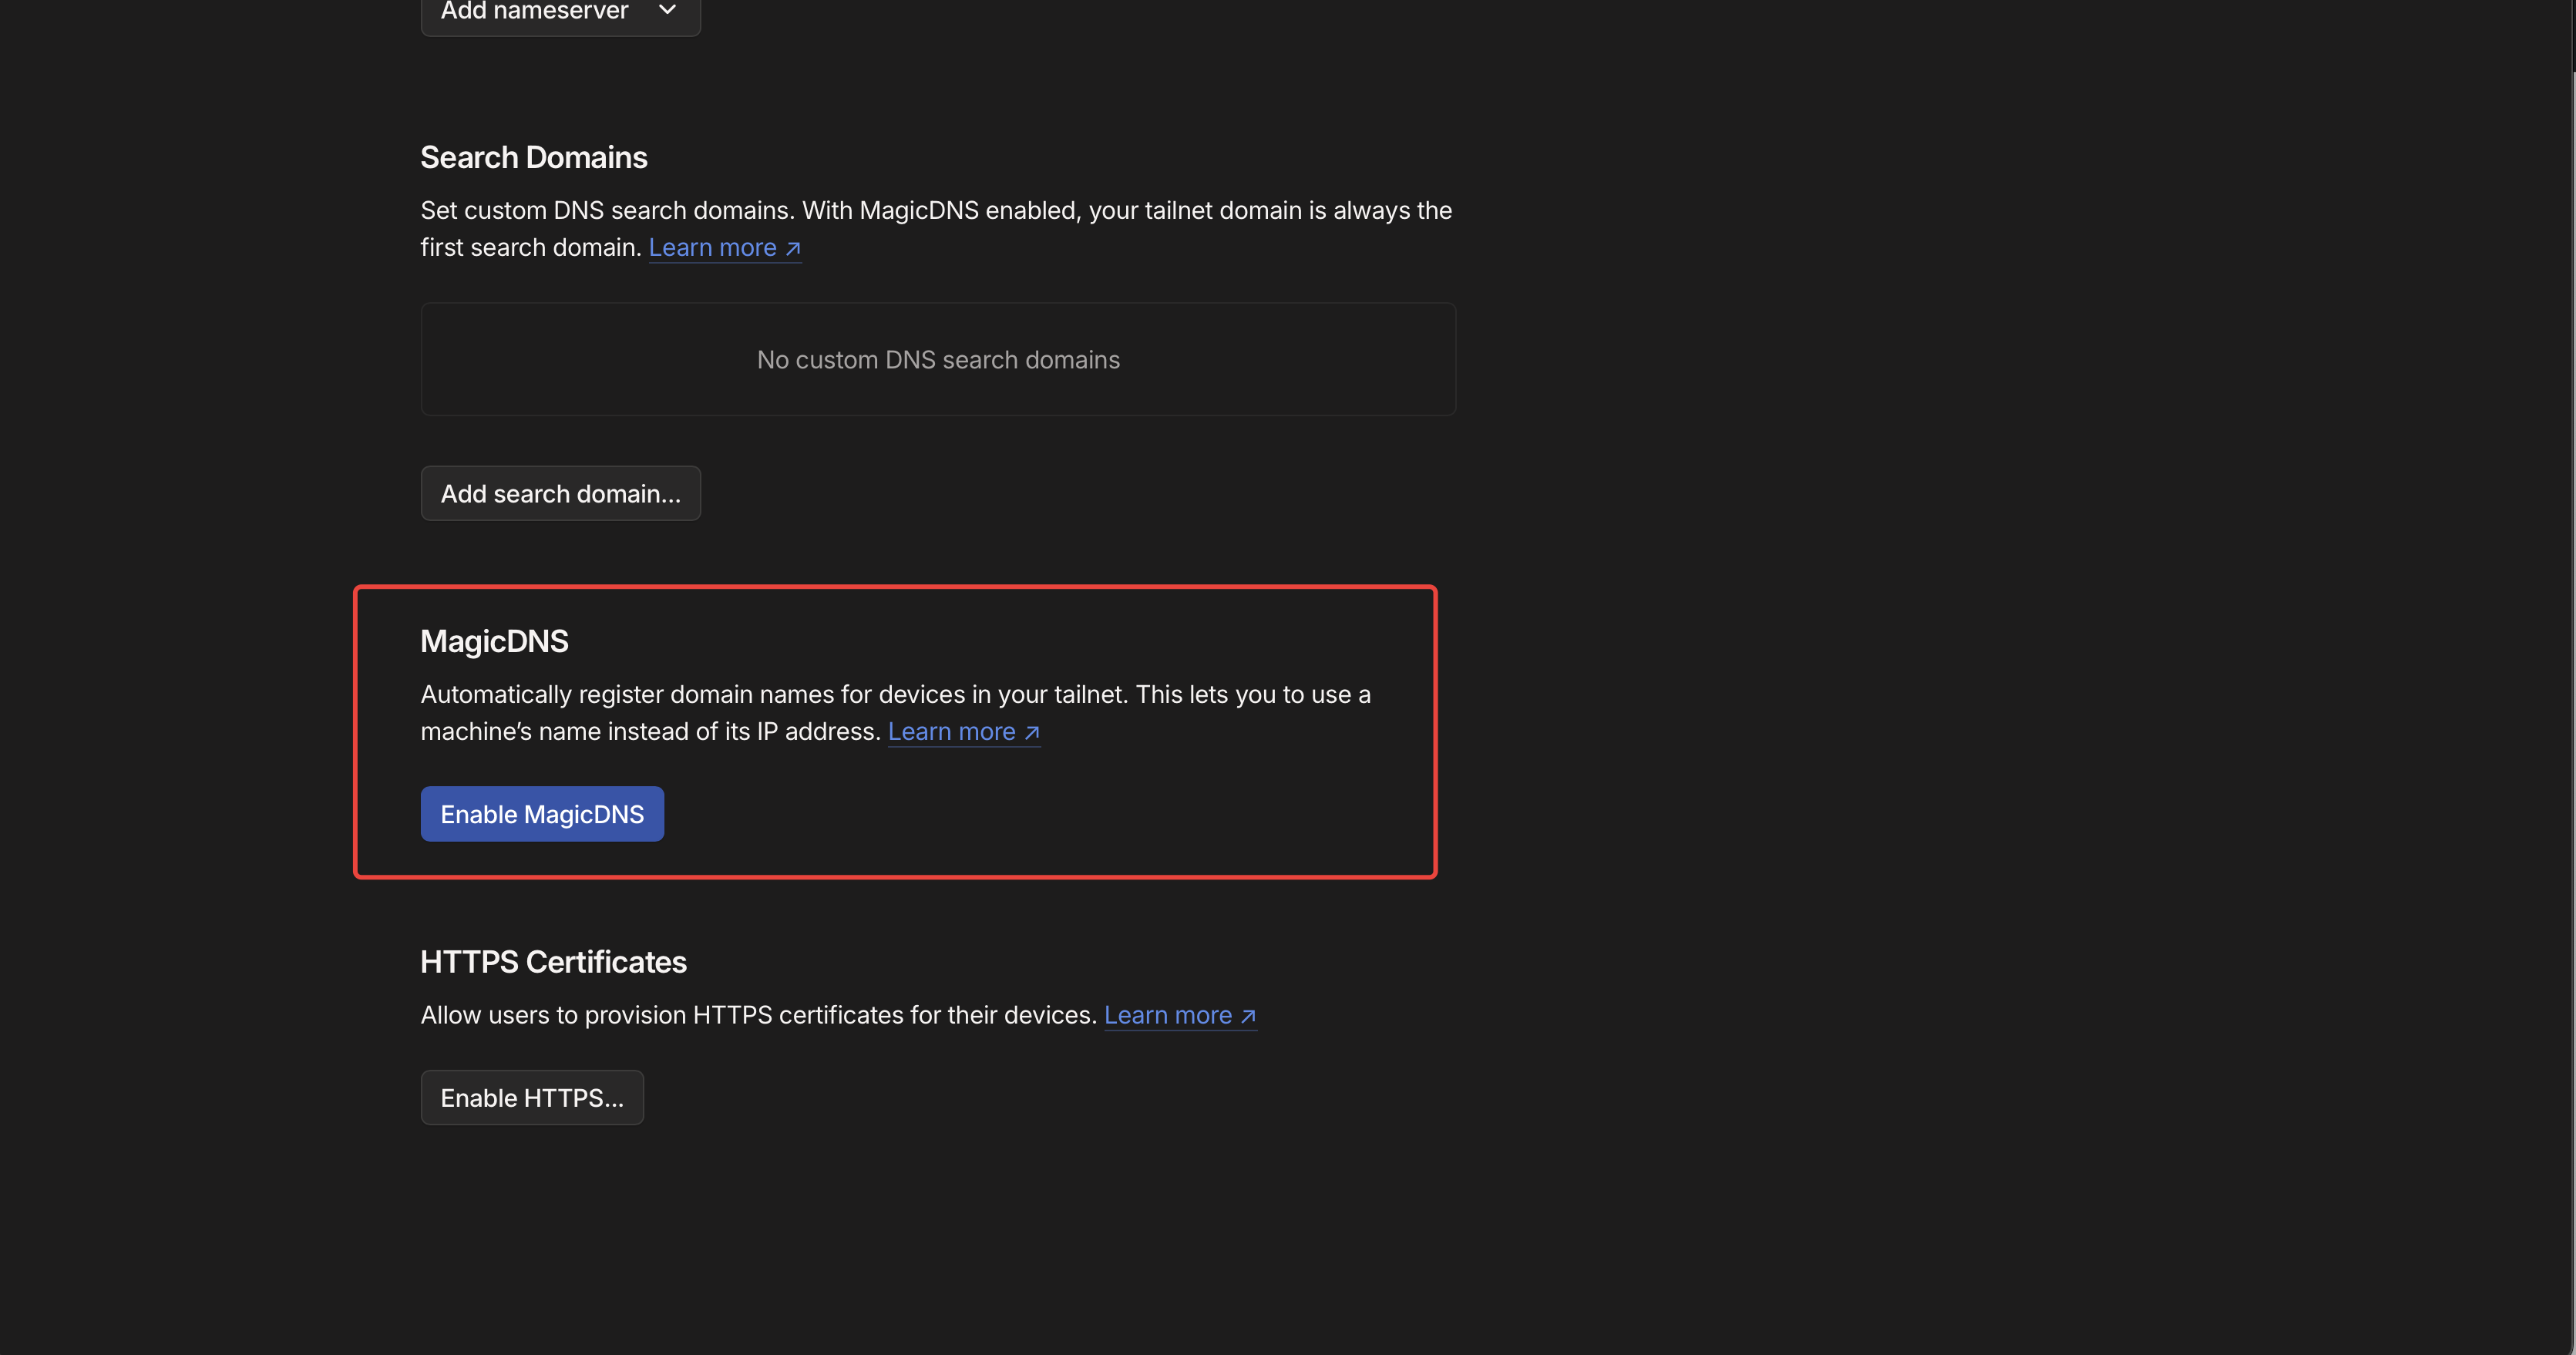The image size is (2576, 1355).
Task: Click the Search Domains heading
Action: click(x=534, y=157)
